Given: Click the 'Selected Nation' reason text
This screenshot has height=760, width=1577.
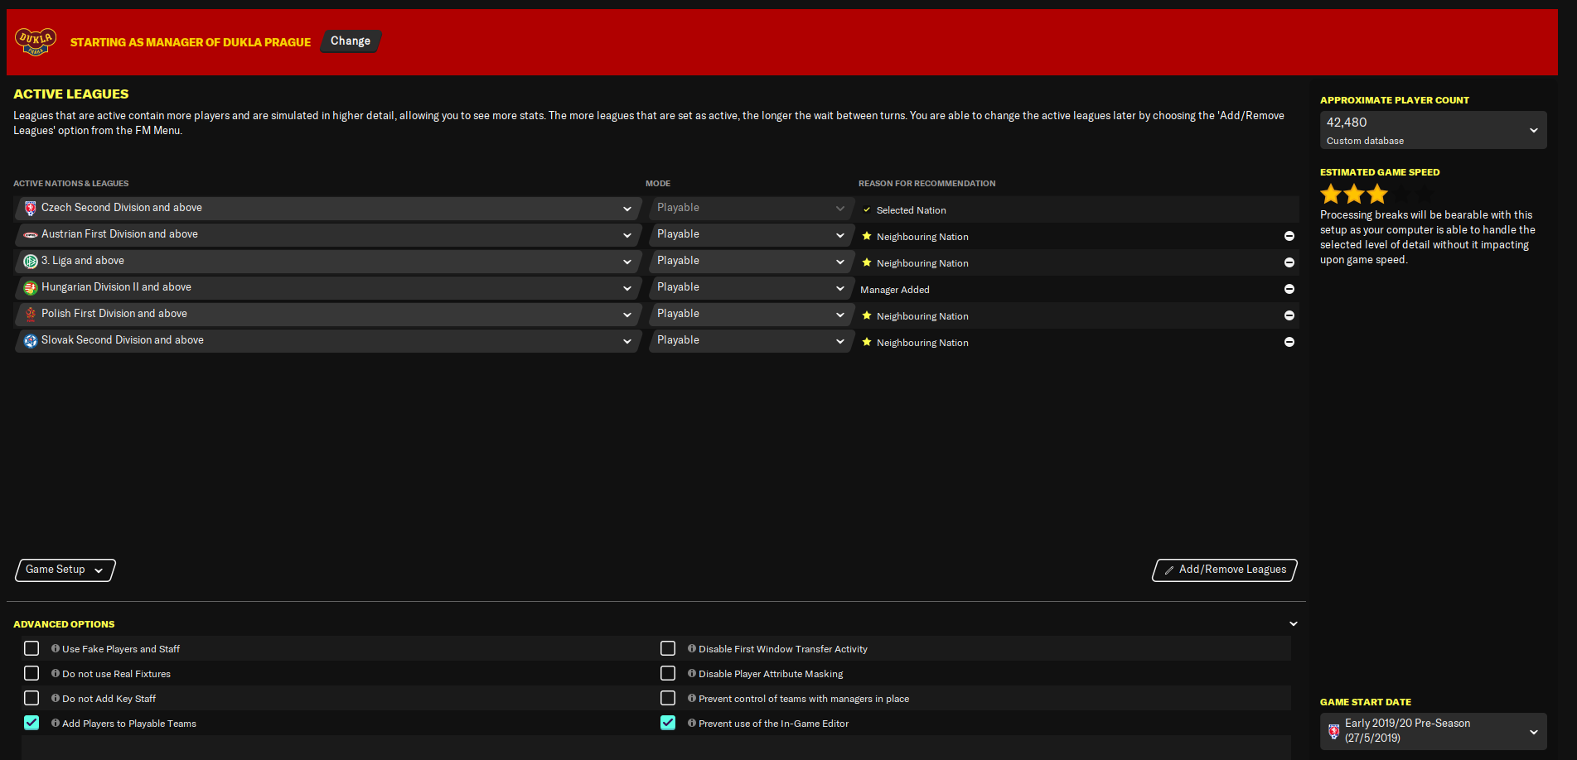Looking at the screenshot, I should click(x=912, y=210).
